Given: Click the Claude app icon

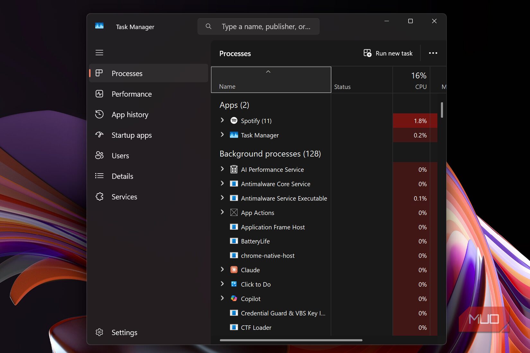Looking at the screenshot, I should (x=234, y=270).
